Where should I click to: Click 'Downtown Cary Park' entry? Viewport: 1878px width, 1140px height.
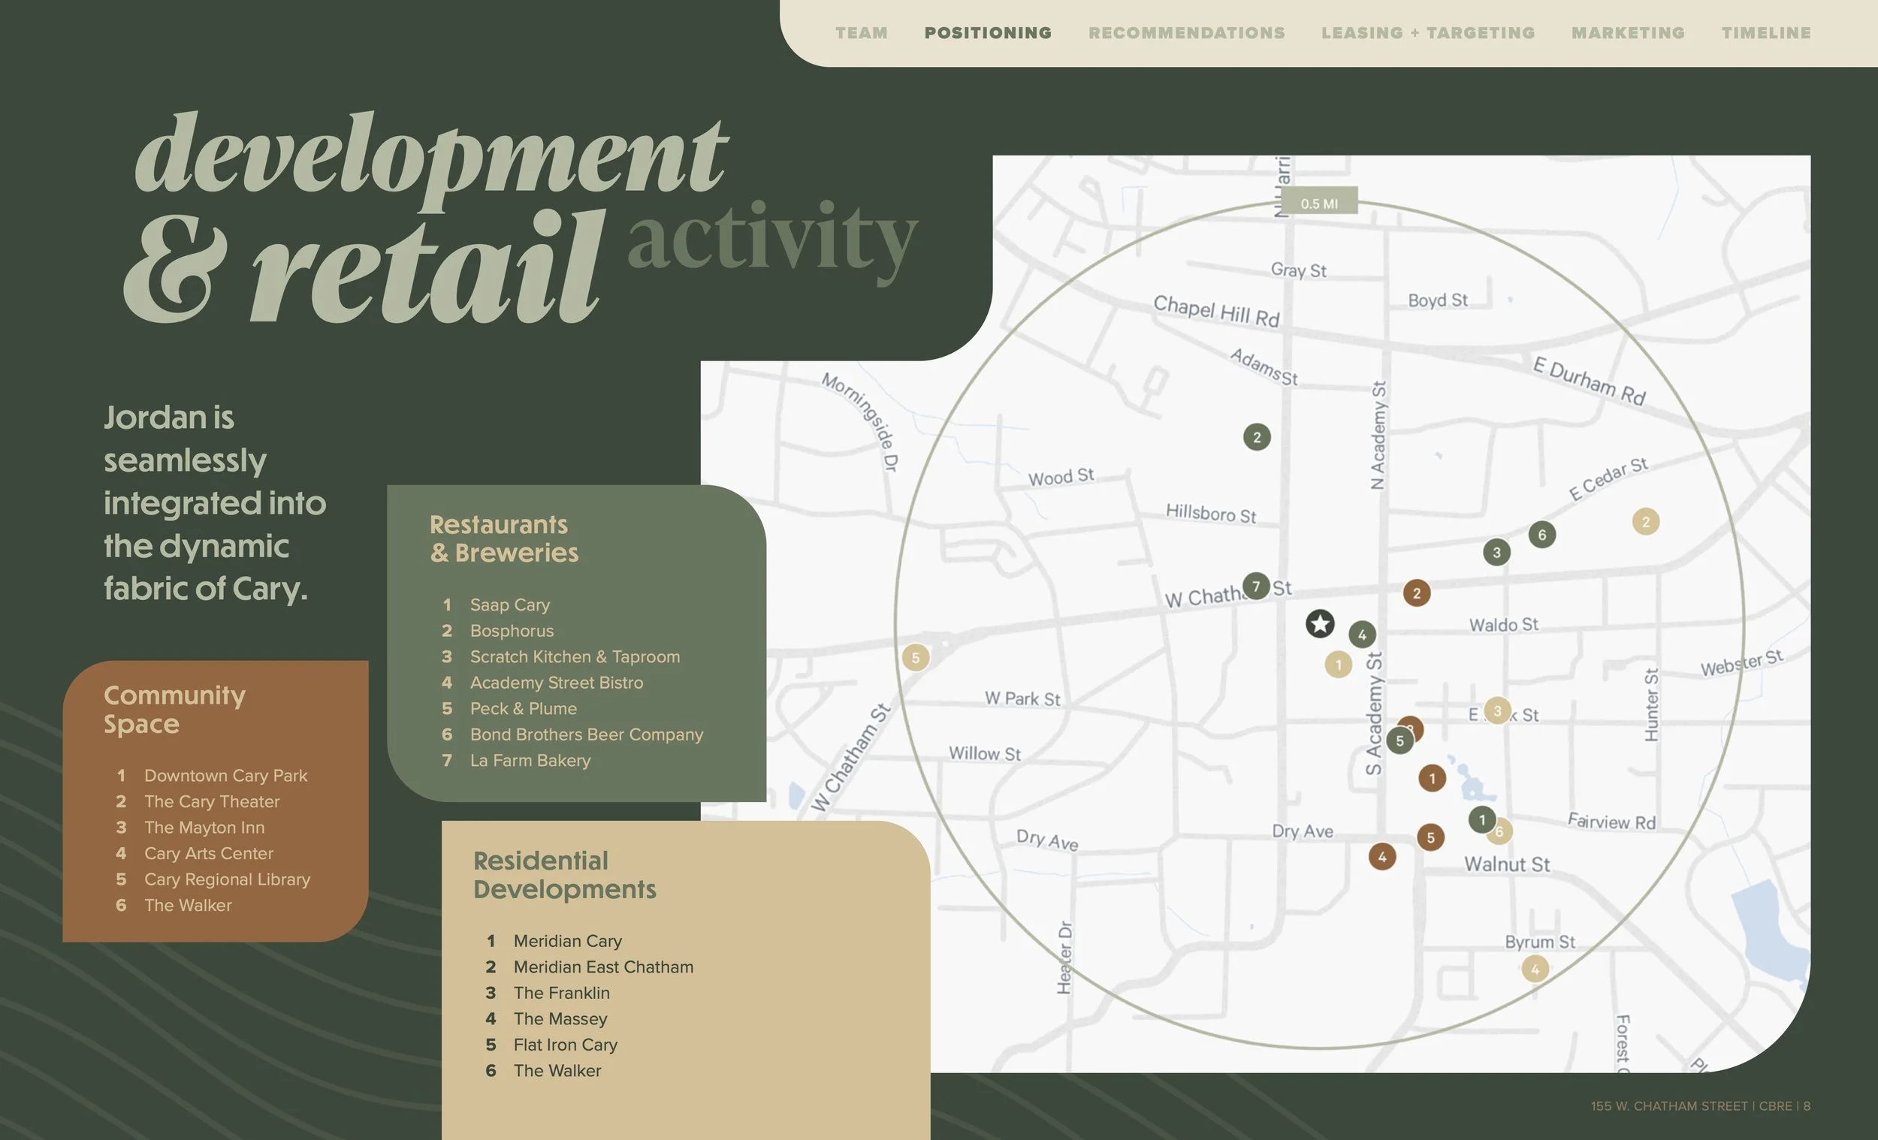click(225, 775)
